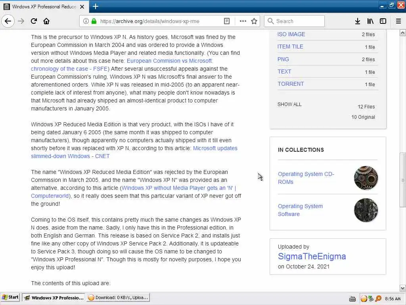Click the green secure connection padlock
Viewport: 406px width, 305px height.
(94, 21)
